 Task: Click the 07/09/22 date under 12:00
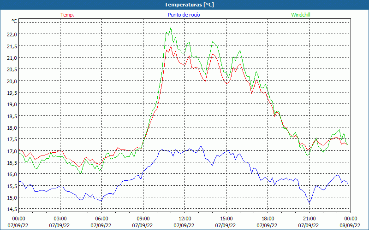point(184,225)
